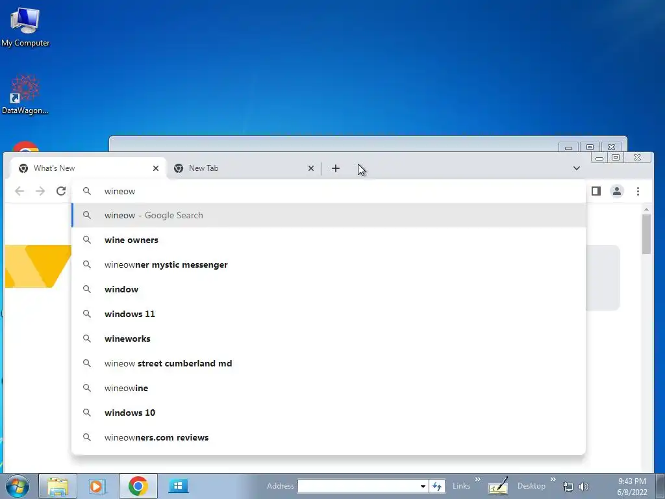Click the Desktop toolbar label

click(531, 486)
